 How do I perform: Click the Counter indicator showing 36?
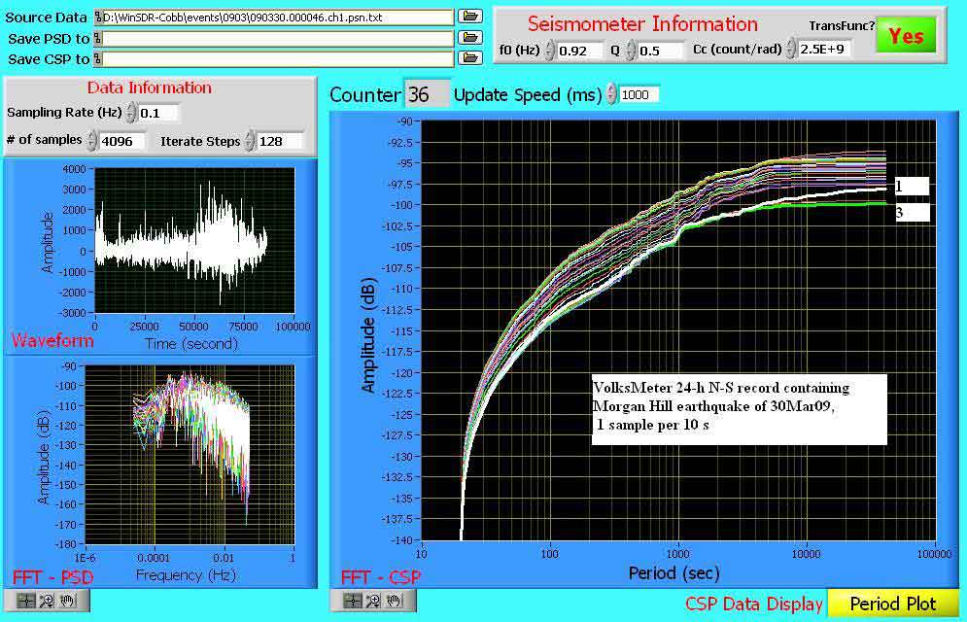(427, 94)
